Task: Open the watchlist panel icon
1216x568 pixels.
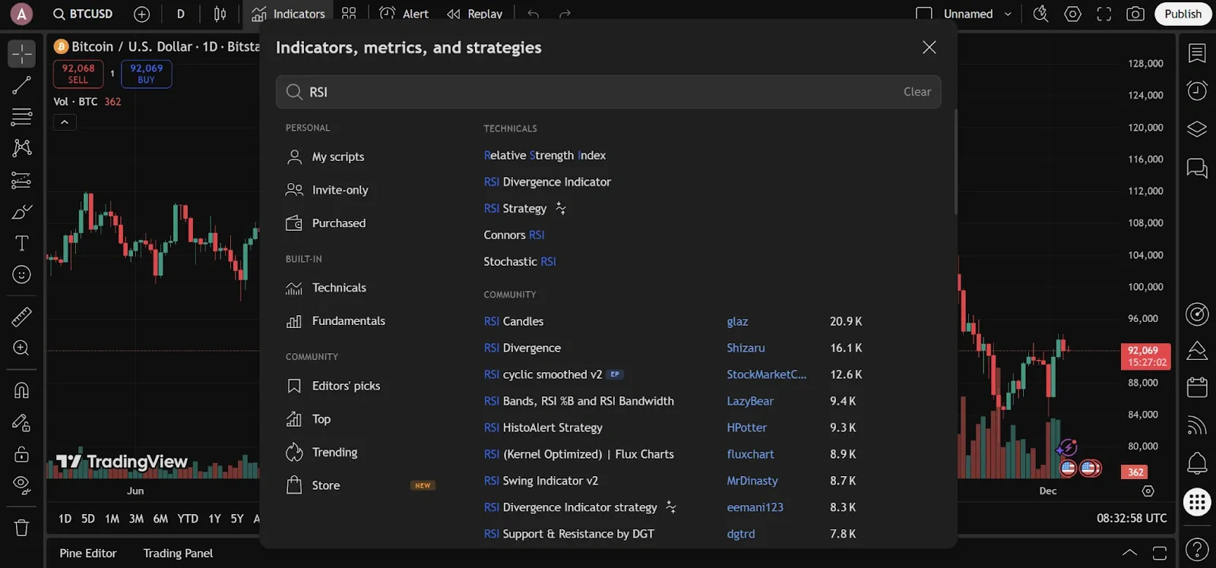Action: [1197, 53]
